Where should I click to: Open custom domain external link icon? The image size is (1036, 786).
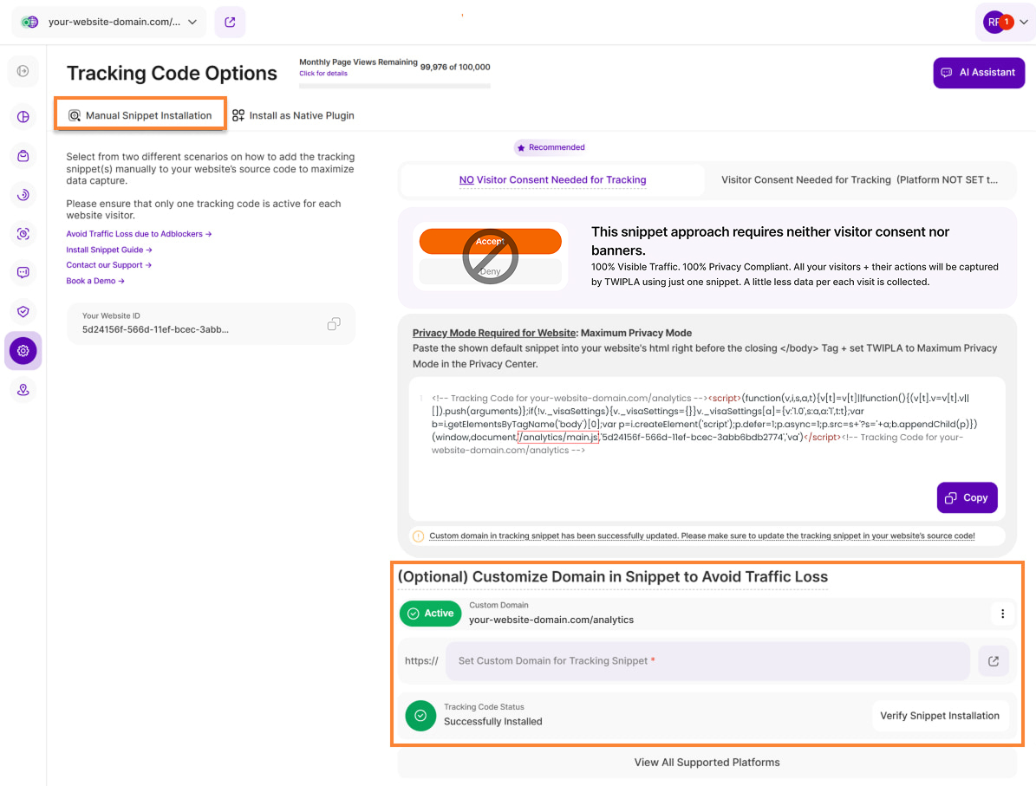(994, 661)
